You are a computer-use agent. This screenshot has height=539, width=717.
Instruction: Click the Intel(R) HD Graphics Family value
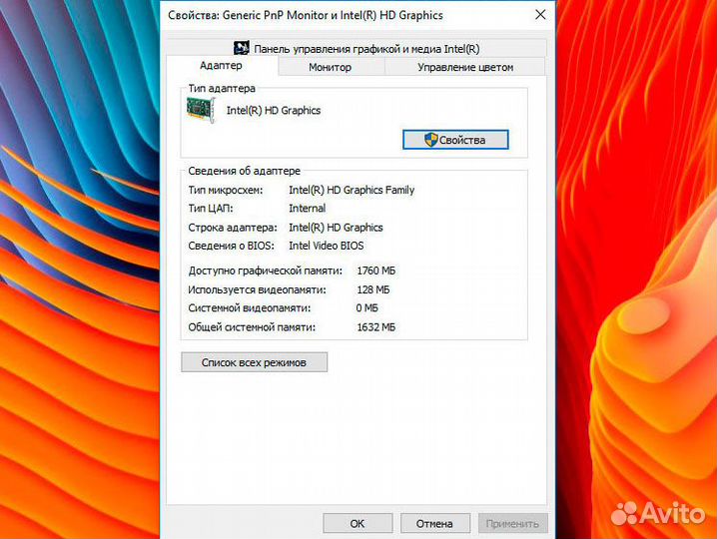pos(352,190)
